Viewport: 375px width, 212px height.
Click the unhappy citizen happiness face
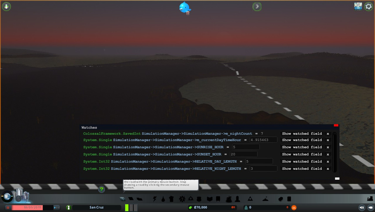(x=294, y=208)
